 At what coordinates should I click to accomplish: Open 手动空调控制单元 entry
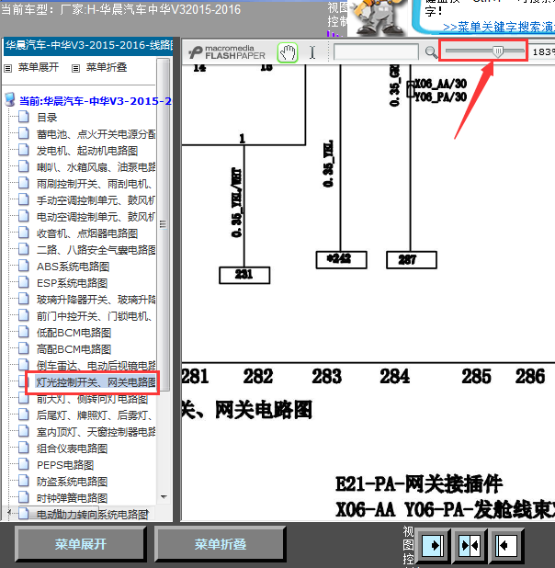[96, 200]
